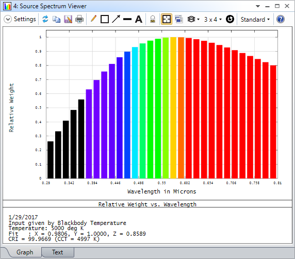This screenshot has height=259, width=295.
Task: Print the spectrum graph with the printer icon
Action: (79, 19)
